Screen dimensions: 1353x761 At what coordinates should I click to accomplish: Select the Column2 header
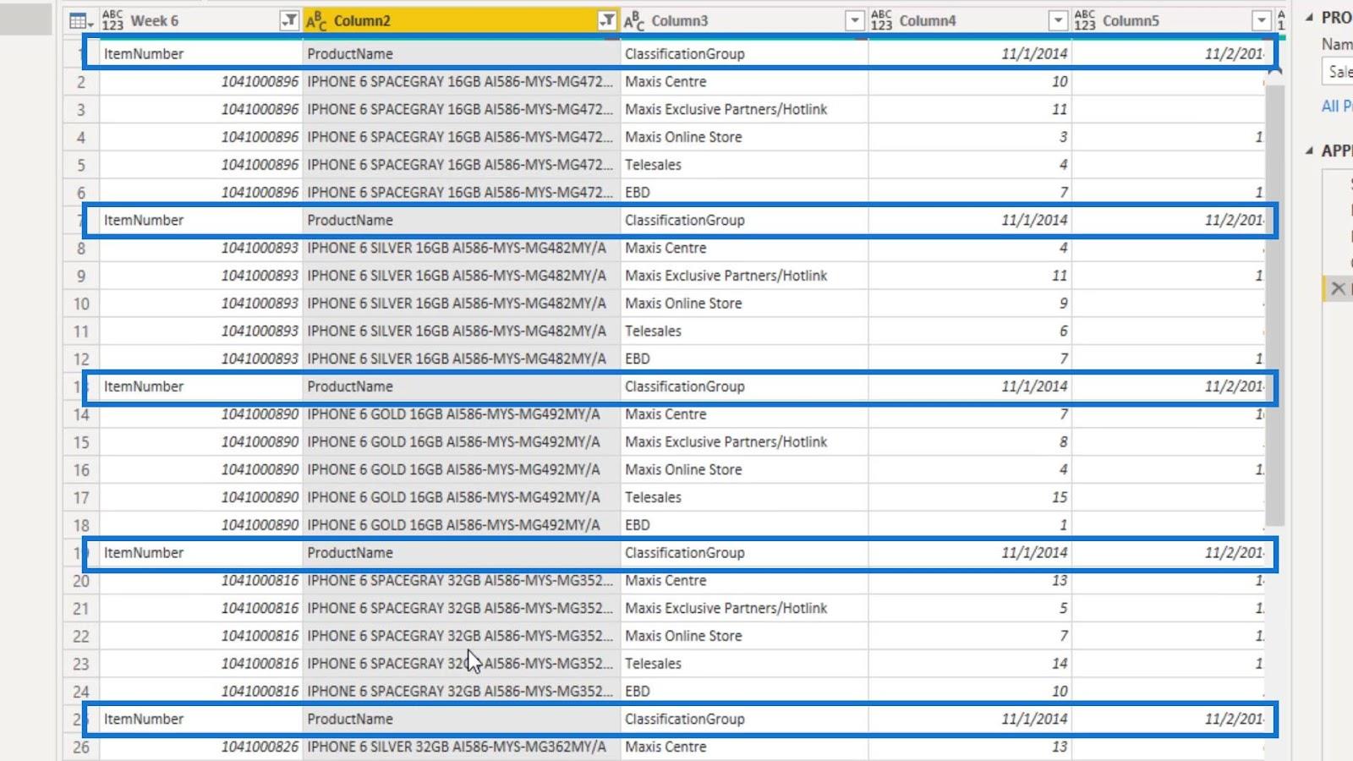[x=461, y=21]
